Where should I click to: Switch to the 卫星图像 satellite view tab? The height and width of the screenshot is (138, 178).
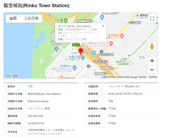(x=31, y=19)
